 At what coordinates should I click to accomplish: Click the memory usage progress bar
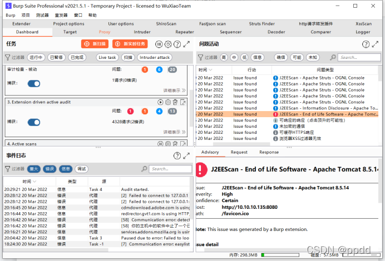pyautogui.click(x=280, y=255)
